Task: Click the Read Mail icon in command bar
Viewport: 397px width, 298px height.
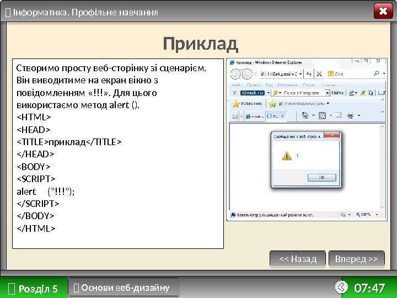Action: (339, 115)
